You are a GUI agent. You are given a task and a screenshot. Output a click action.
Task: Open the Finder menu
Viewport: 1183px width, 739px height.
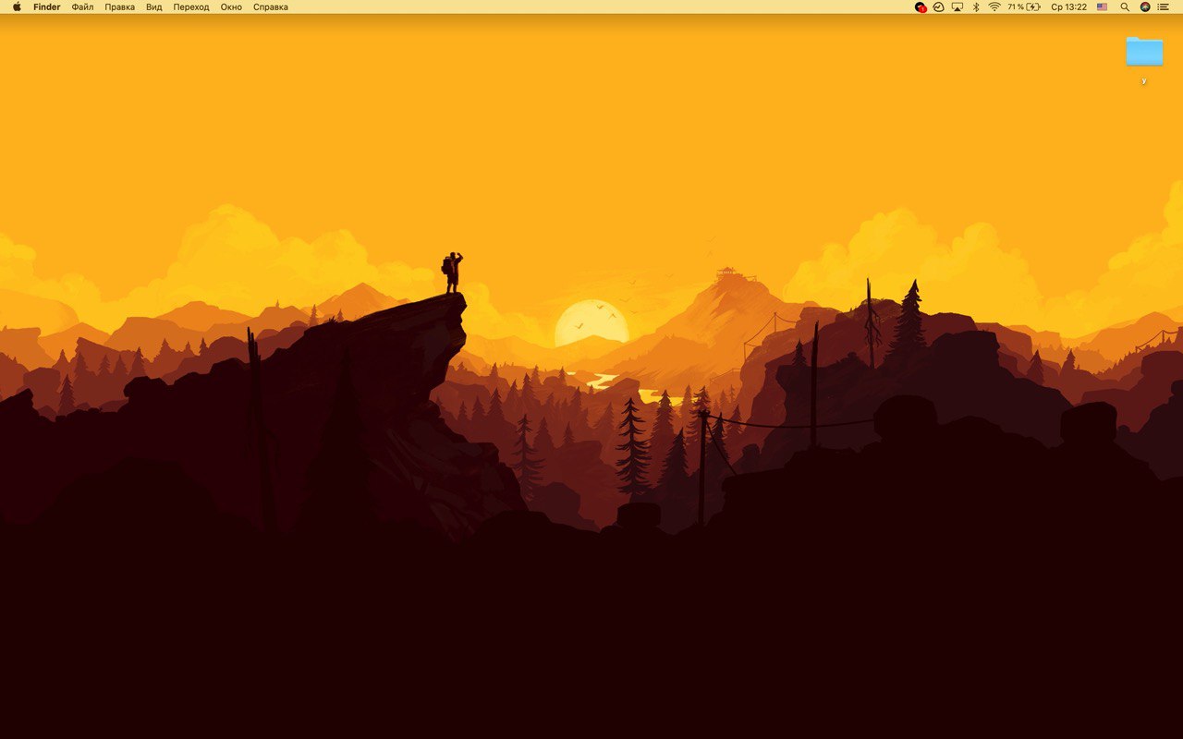pos(47,6)
